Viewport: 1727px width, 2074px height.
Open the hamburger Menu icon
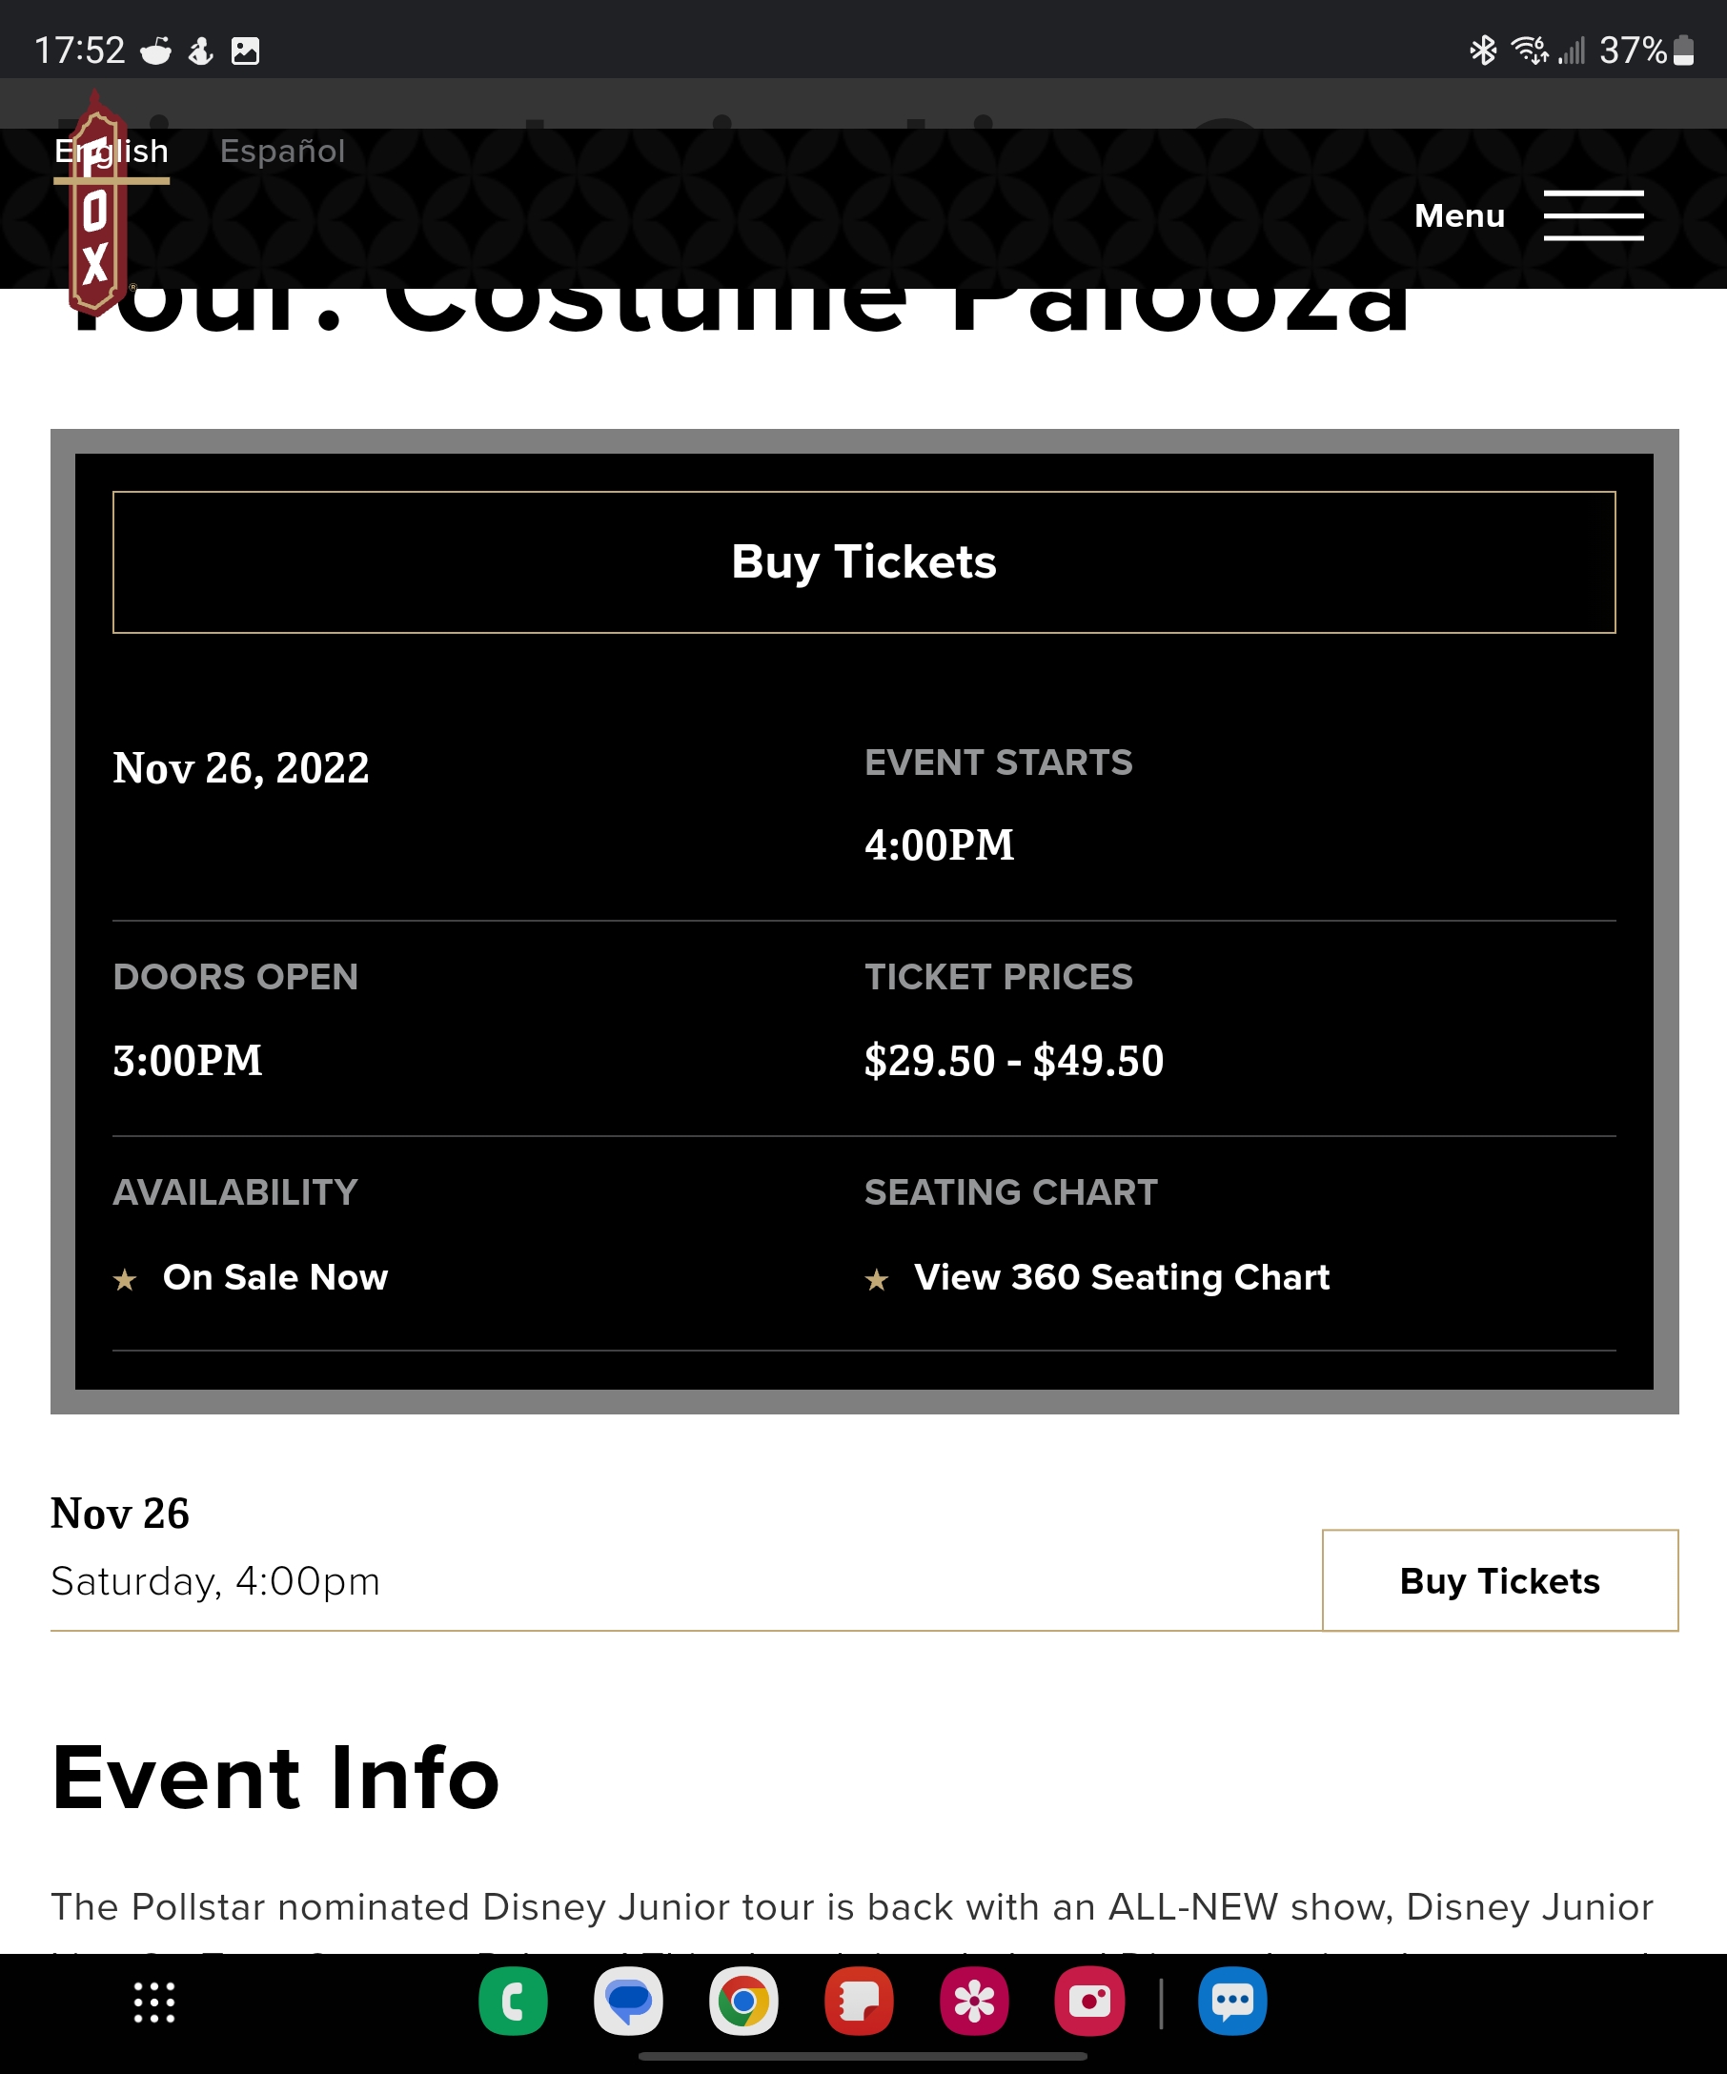[x=1593, y=215]
